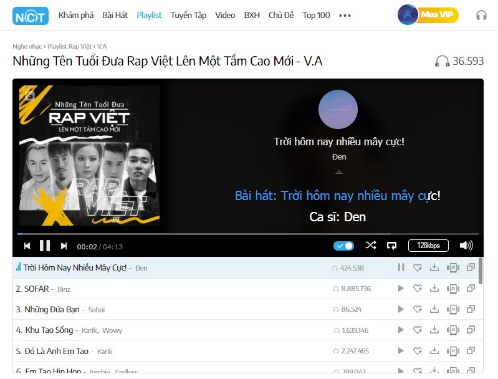Enable shuffle playback mode
The image size is (498, 379).
click(371, 245)
